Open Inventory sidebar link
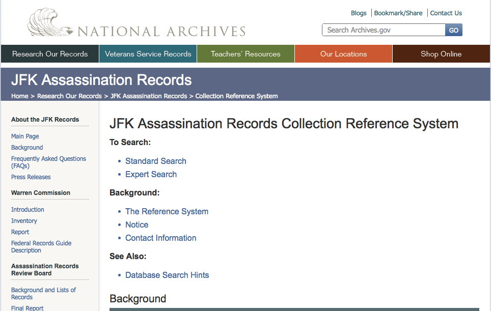Screen dimensions: 491x311 [24, 221]
